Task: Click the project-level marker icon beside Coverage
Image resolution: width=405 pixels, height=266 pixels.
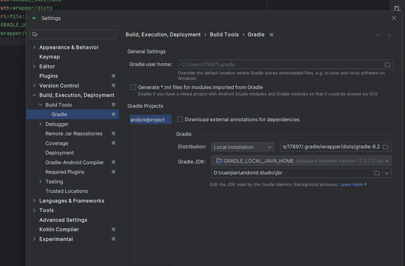Action: tap(114, 143)
